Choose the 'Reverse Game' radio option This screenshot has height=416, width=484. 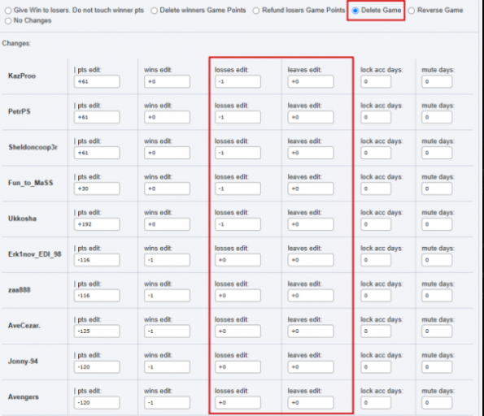(411, 11)
